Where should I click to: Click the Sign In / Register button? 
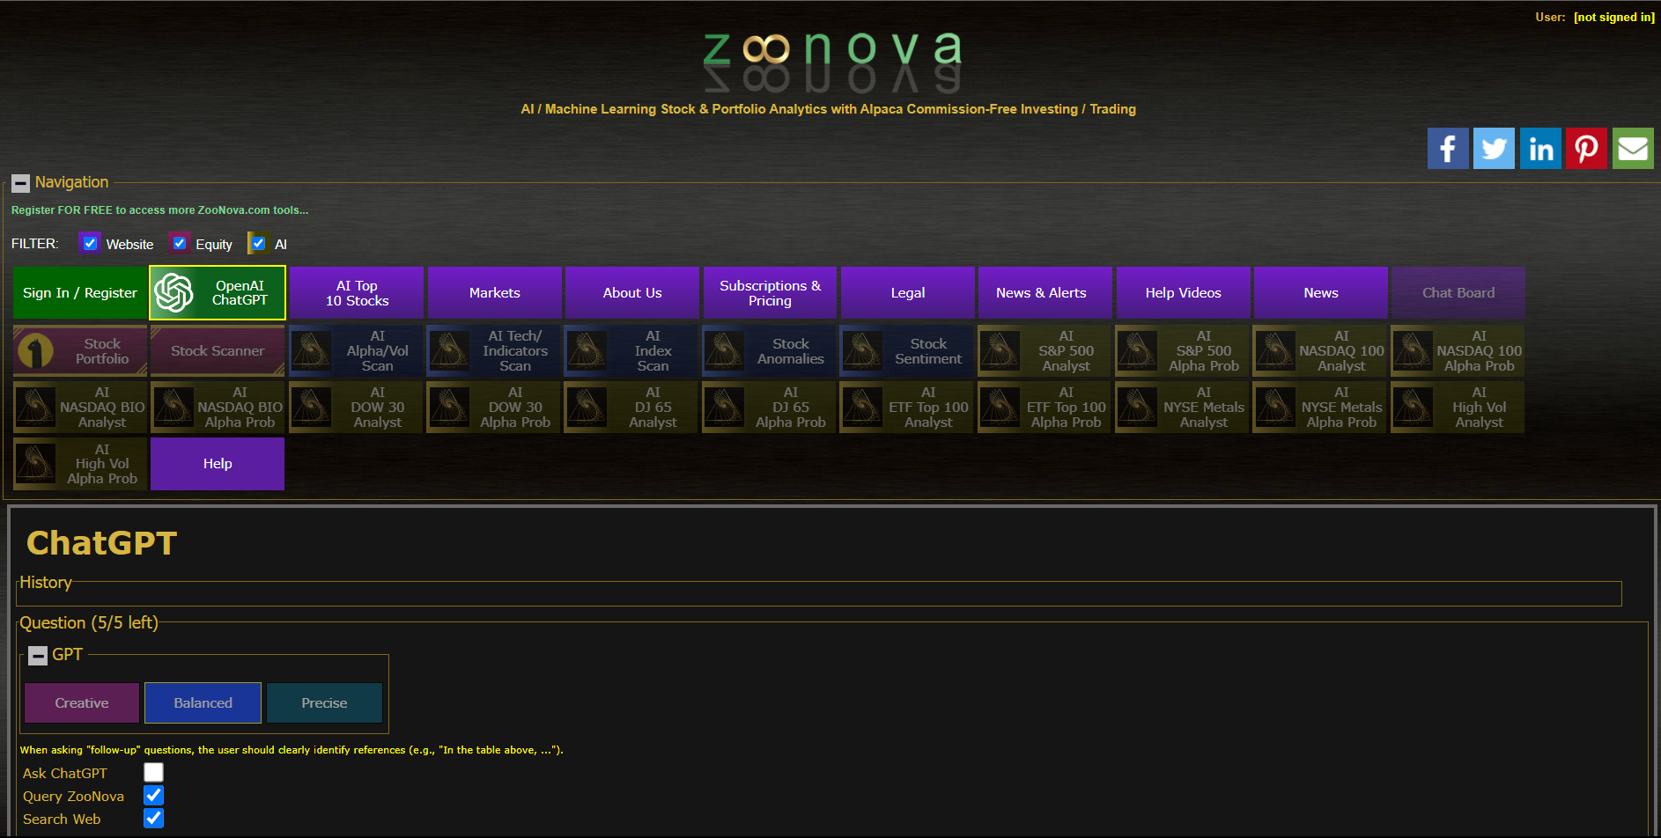[x=80, y=292]
